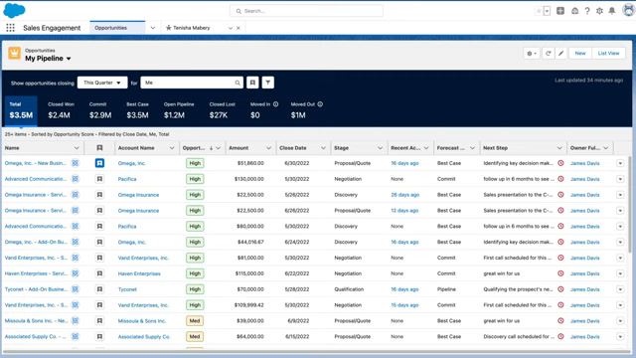Open the notifications bell
Viewport: 636px width, 358px height.
pyautogui.click(x=612, y=11)
